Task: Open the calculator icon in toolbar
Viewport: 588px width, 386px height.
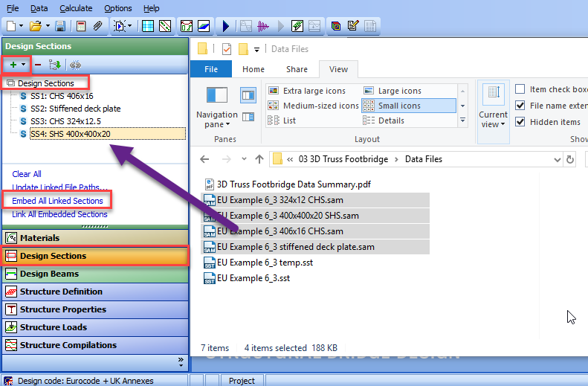Action: [x=80, y=26]
